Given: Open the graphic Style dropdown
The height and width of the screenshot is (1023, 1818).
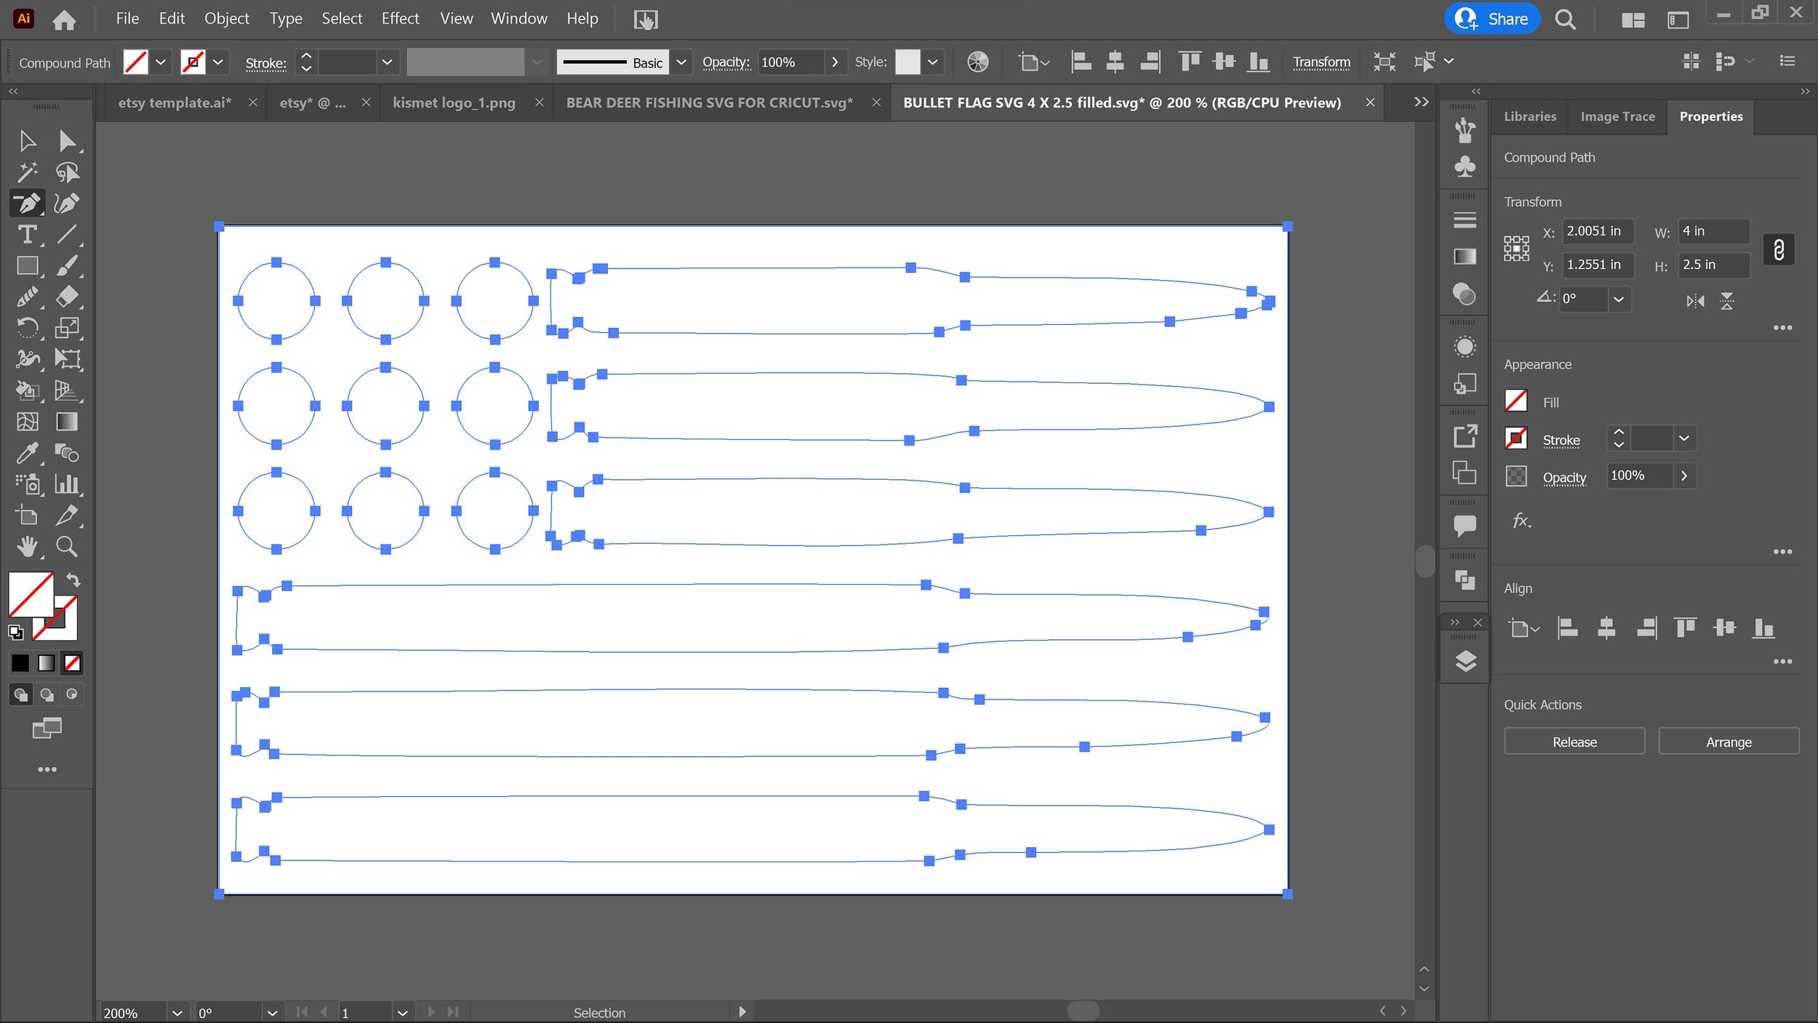Looking at the screenshot, I should tap(932, 62).
